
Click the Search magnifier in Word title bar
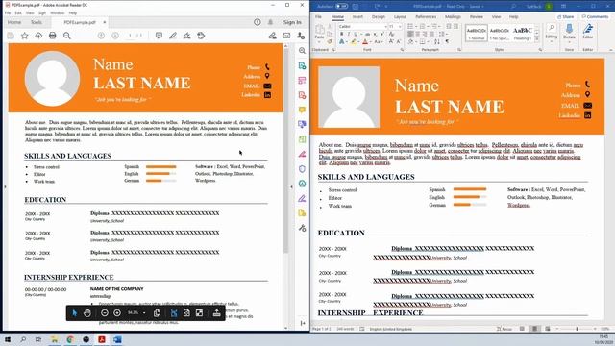[513, 7]
